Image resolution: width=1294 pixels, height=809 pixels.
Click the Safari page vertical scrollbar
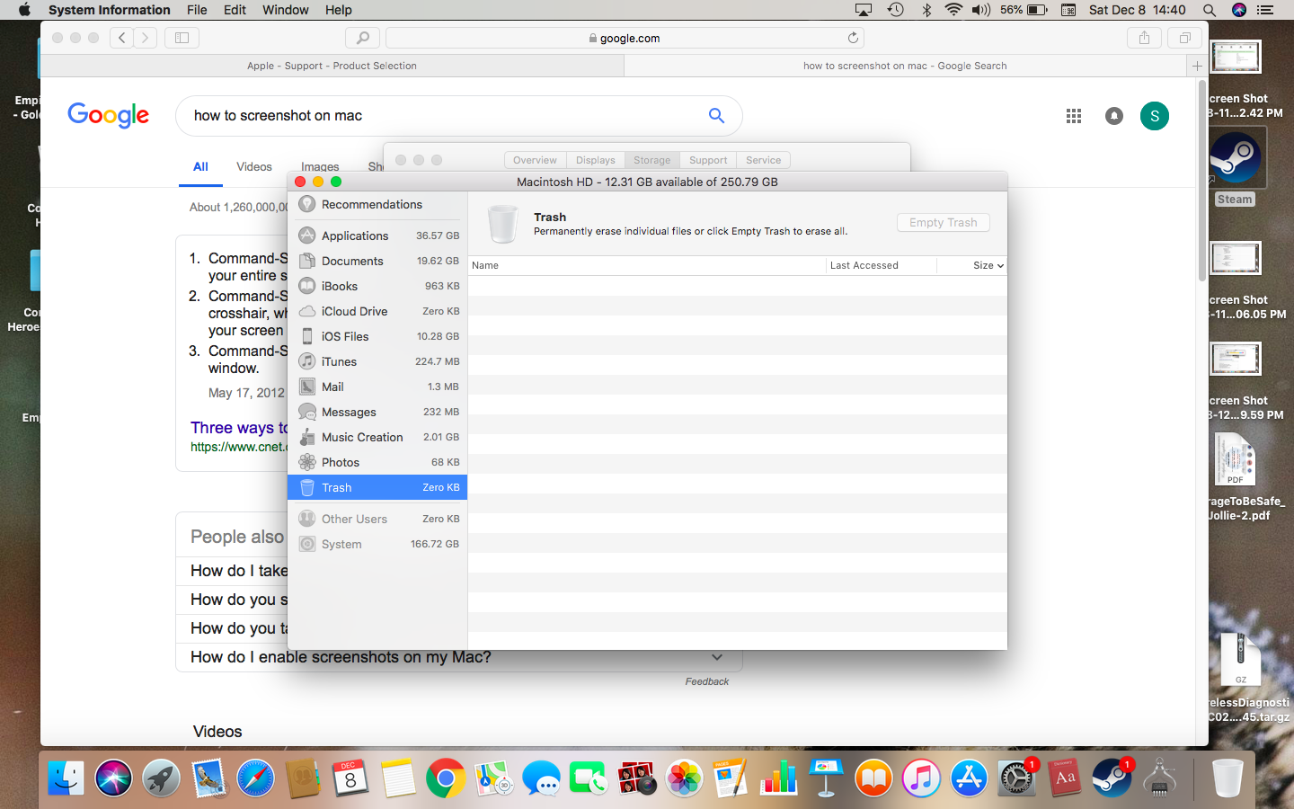1202,180
